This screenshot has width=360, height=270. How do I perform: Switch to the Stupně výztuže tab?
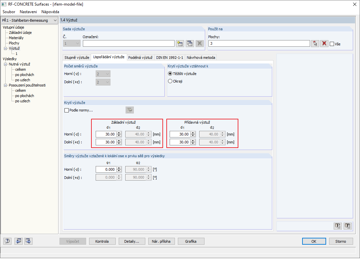[x=77, y=58]
